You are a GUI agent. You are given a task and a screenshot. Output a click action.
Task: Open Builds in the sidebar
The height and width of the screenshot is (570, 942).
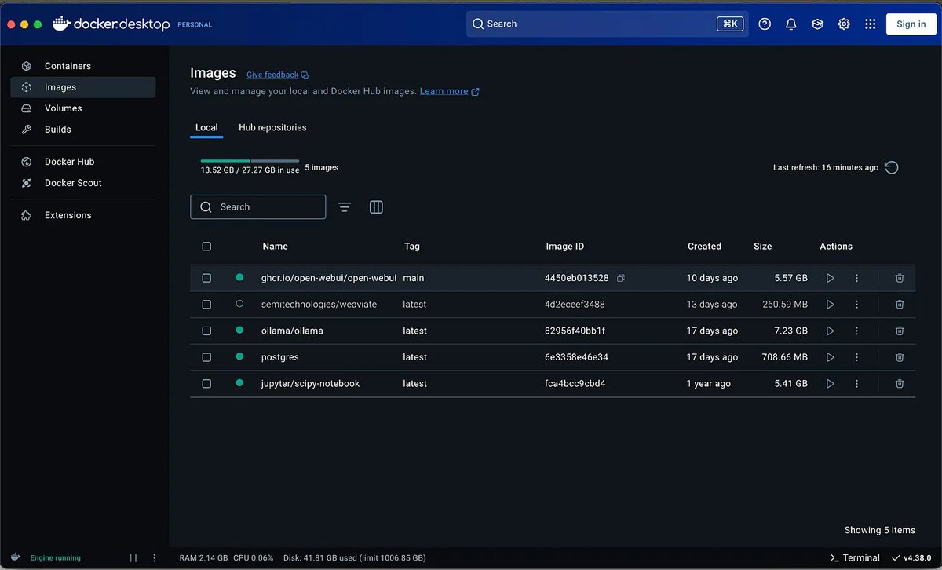83,130
